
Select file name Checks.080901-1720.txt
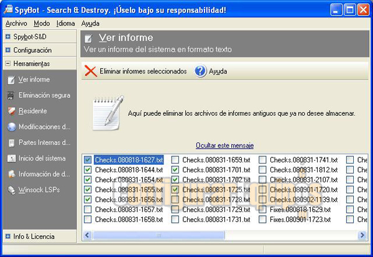click(304, 190)
